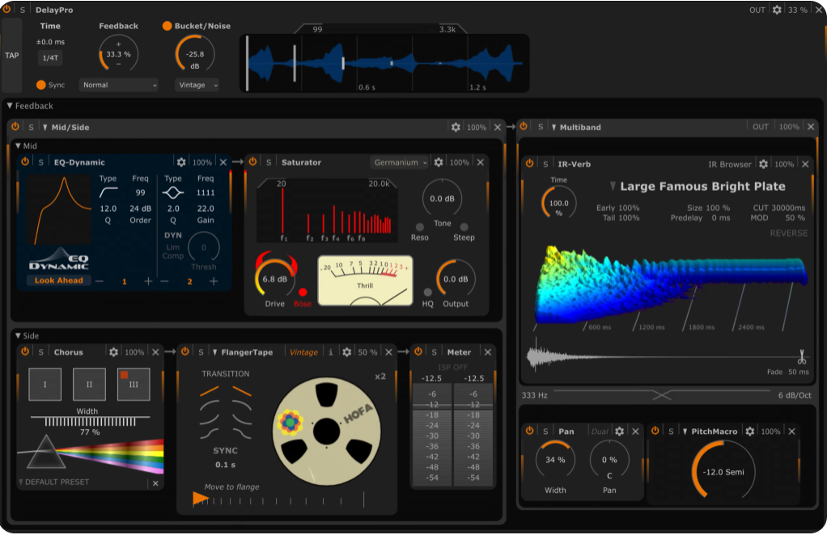827x535 pixels.
Task: Select Chorus mode I button
Action: coord(45,384)
